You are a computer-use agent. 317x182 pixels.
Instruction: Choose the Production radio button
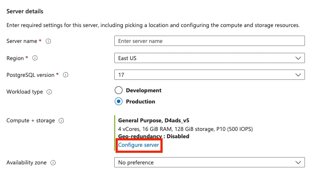tap(119, 102)
